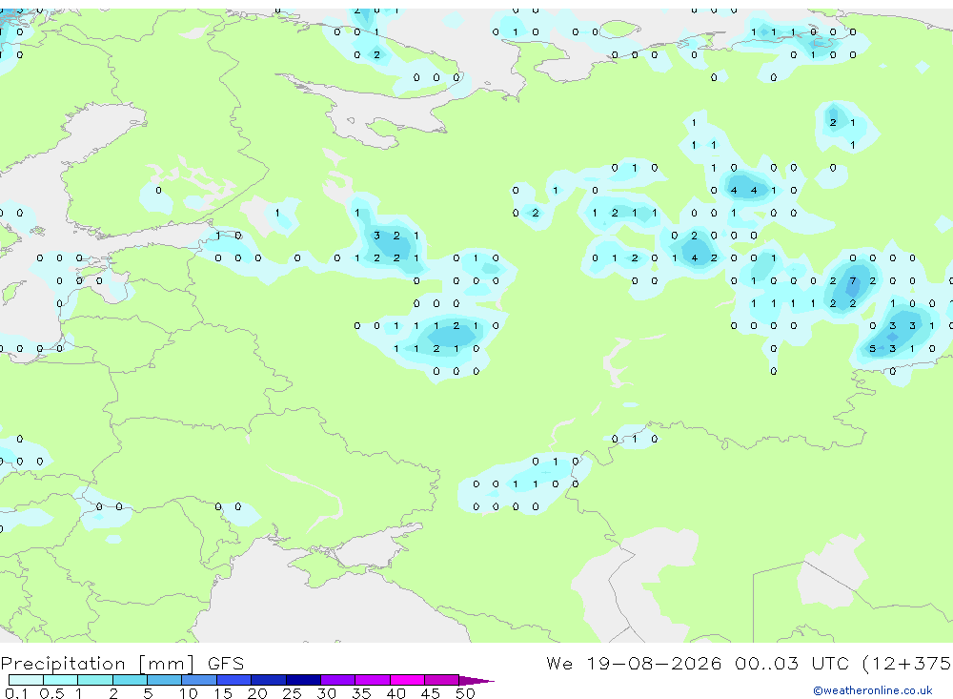Click the 5–10 mm legend color block

coord(165,680)
